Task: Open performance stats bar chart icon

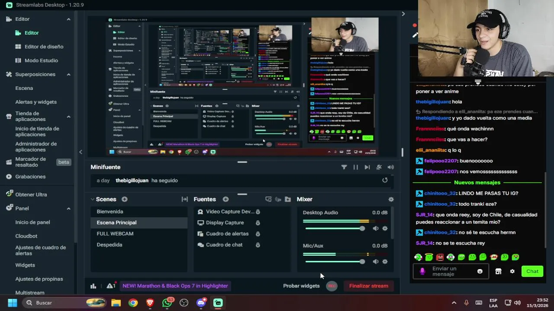Action: (x=93, y=286)
